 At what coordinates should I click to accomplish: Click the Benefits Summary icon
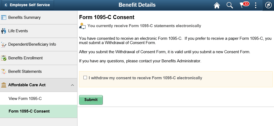click(4, 17)
